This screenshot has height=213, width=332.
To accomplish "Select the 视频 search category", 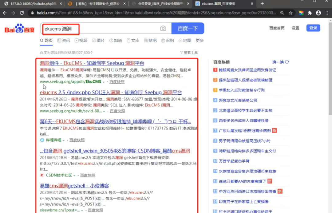I will [81, 41].
